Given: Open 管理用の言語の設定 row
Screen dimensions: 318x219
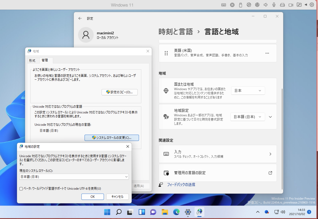Looking at the screenshot, I should tap(218, 173).
